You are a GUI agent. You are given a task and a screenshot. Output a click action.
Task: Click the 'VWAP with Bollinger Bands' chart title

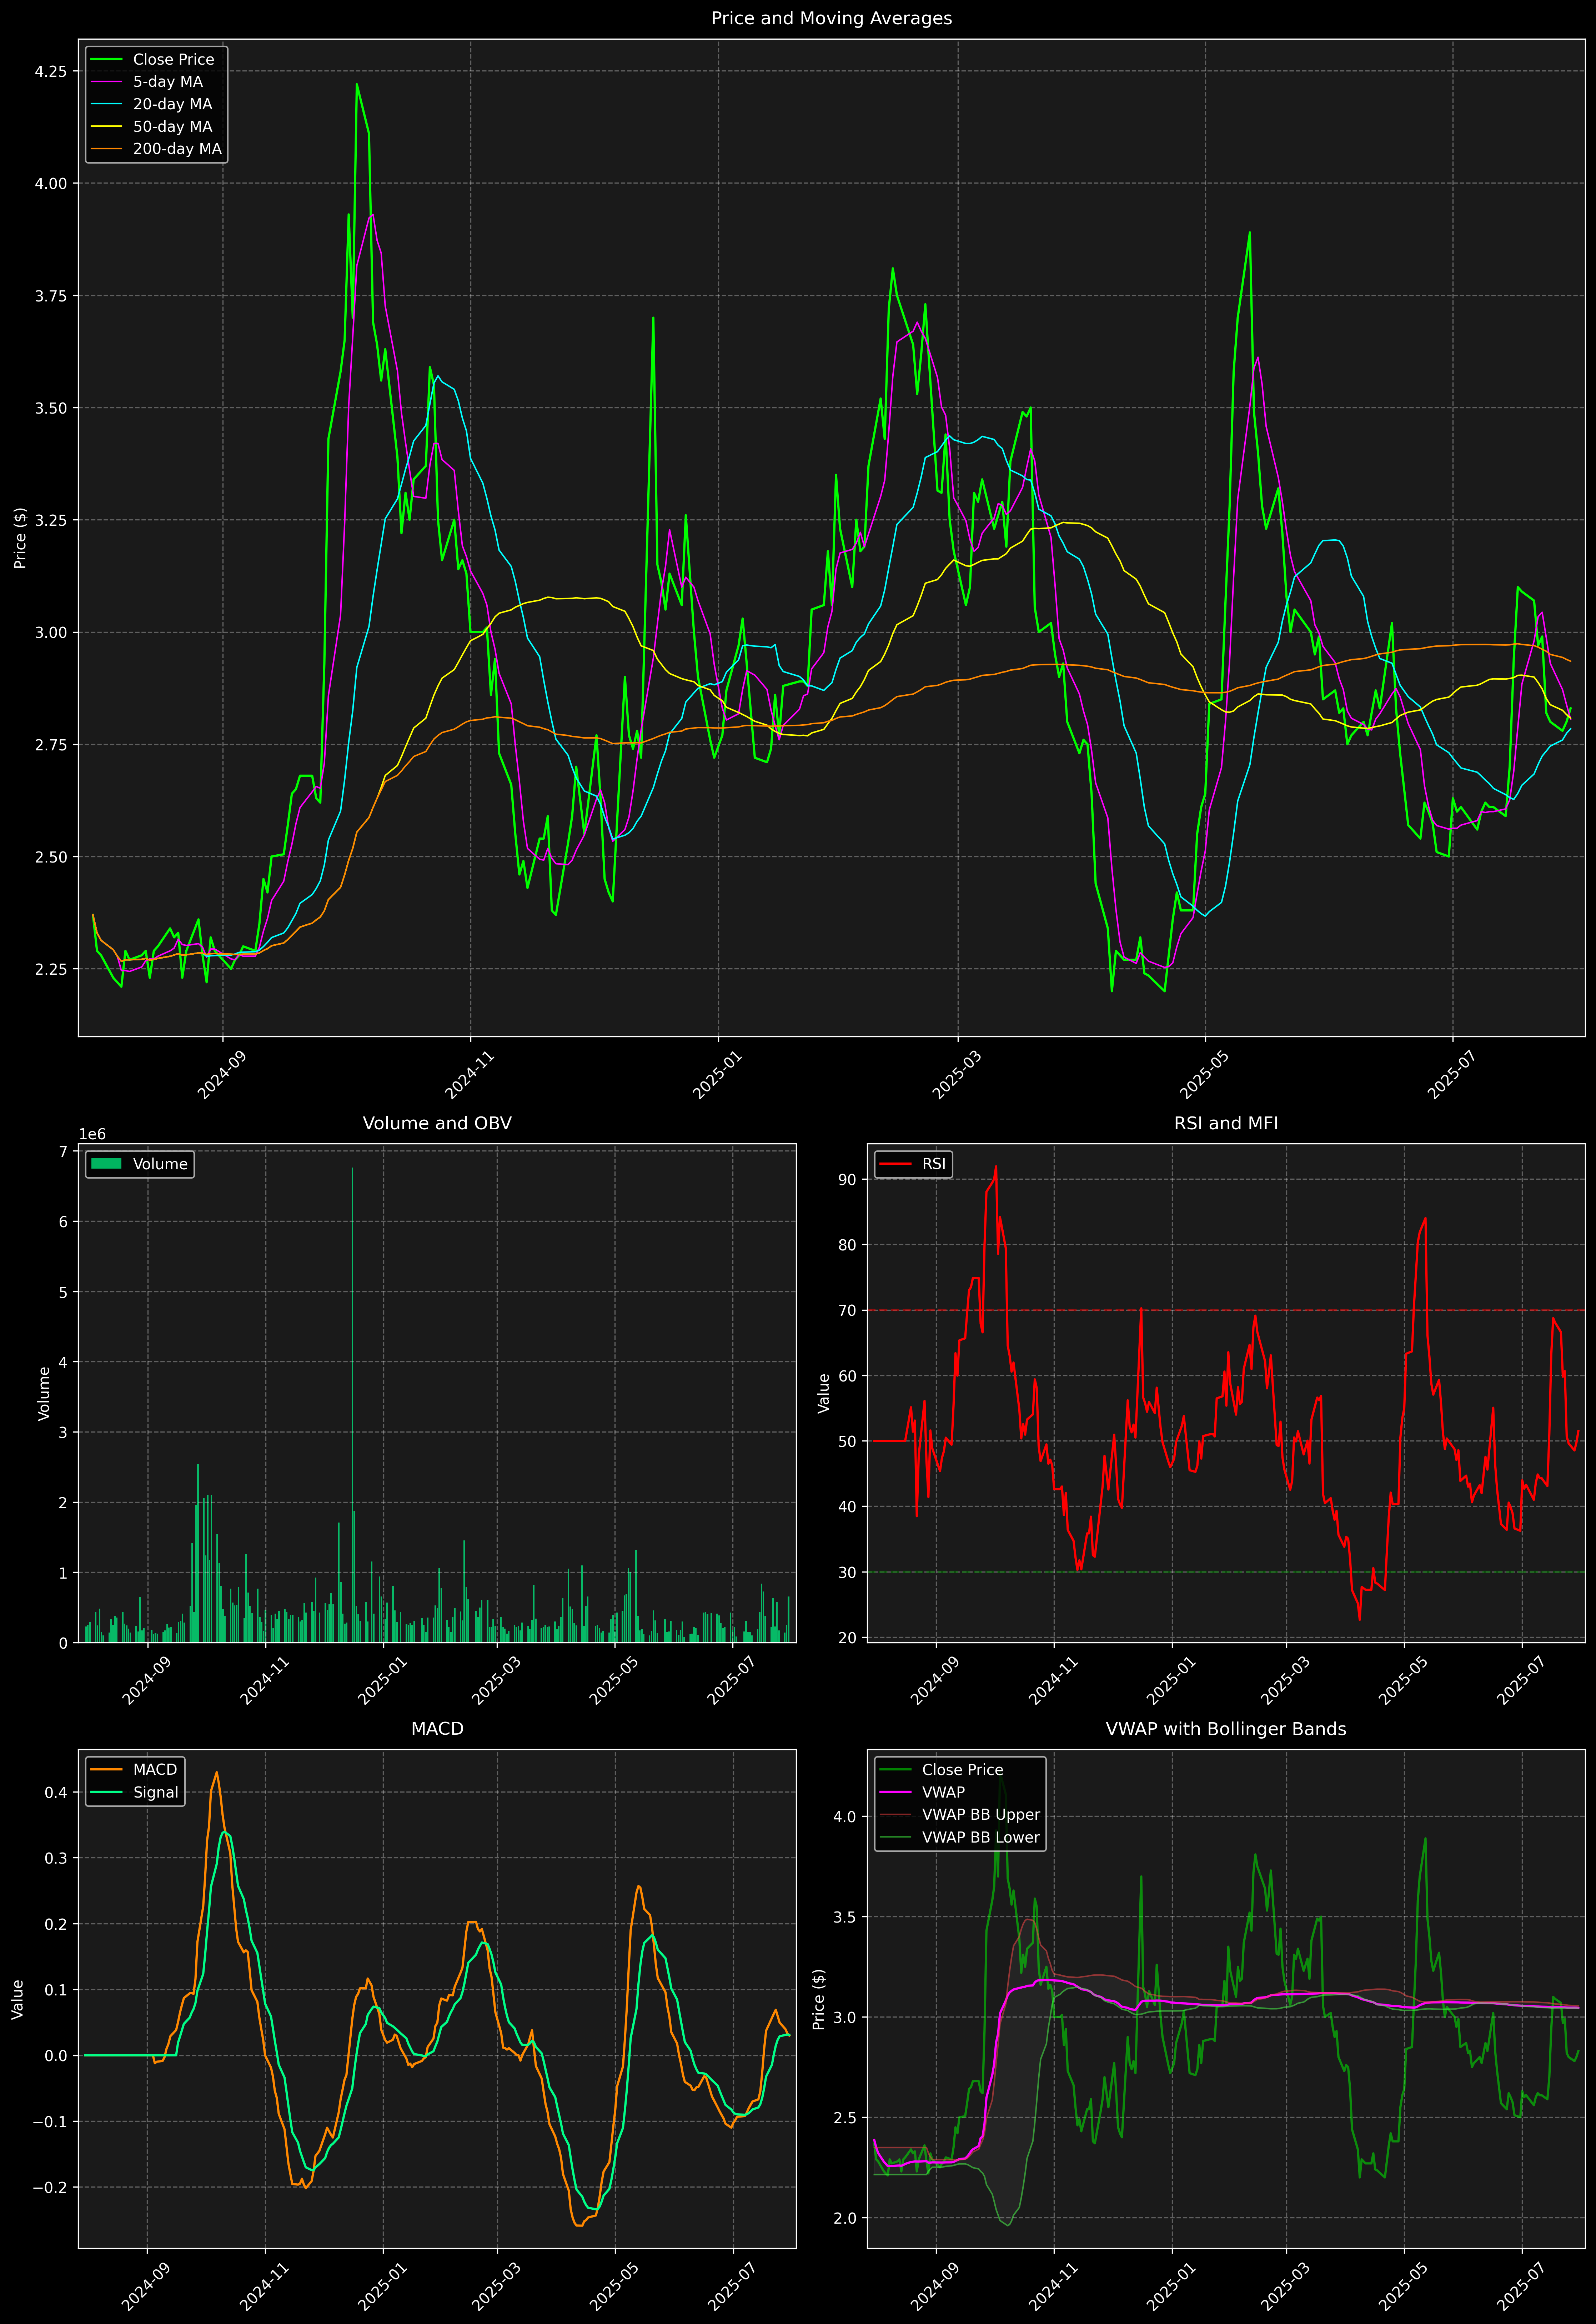click(x=1226, y=1729)
